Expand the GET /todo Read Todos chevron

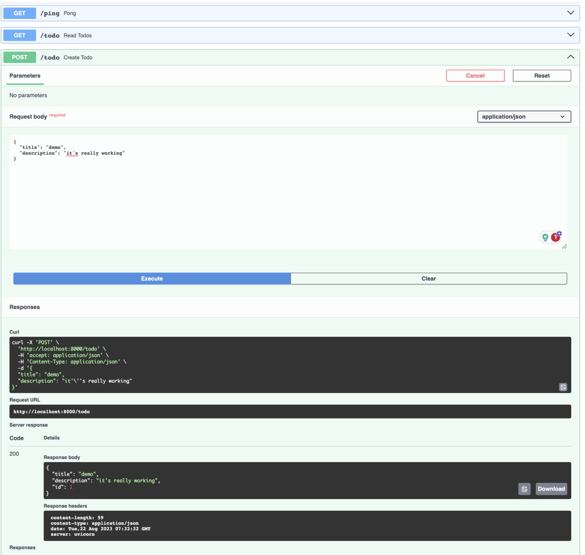571,35
